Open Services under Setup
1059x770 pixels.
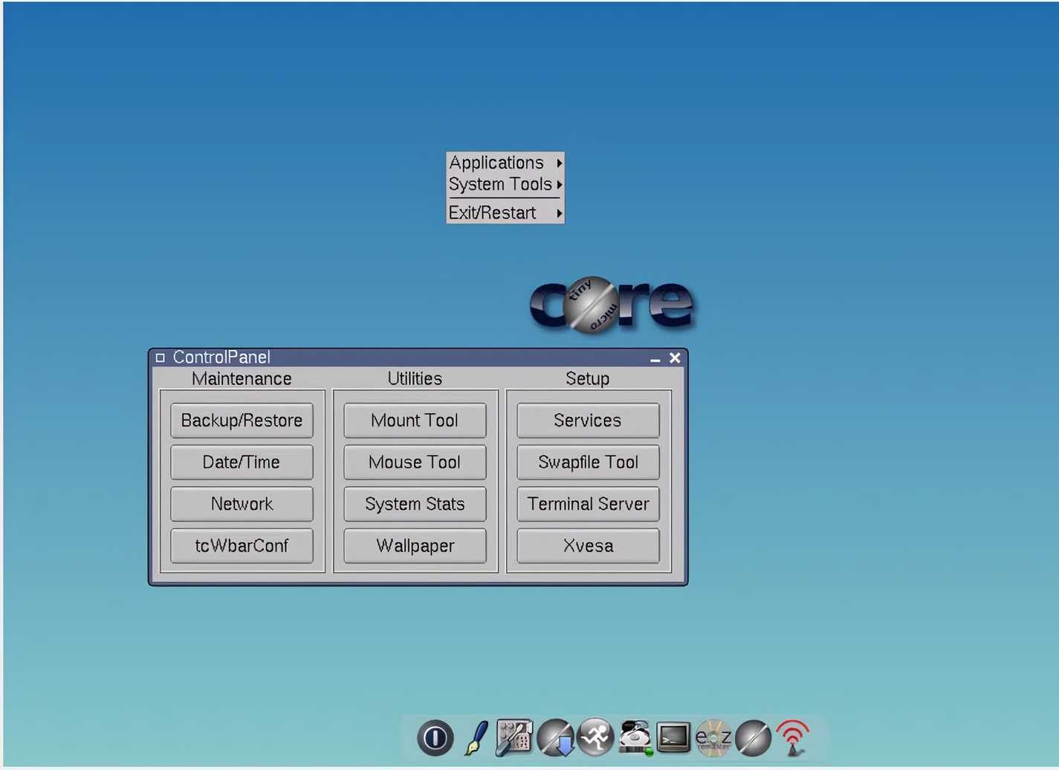(587, 420)
